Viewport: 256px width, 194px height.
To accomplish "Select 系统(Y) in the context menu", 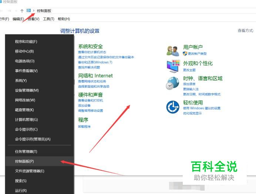I will (x=40, y=81).
